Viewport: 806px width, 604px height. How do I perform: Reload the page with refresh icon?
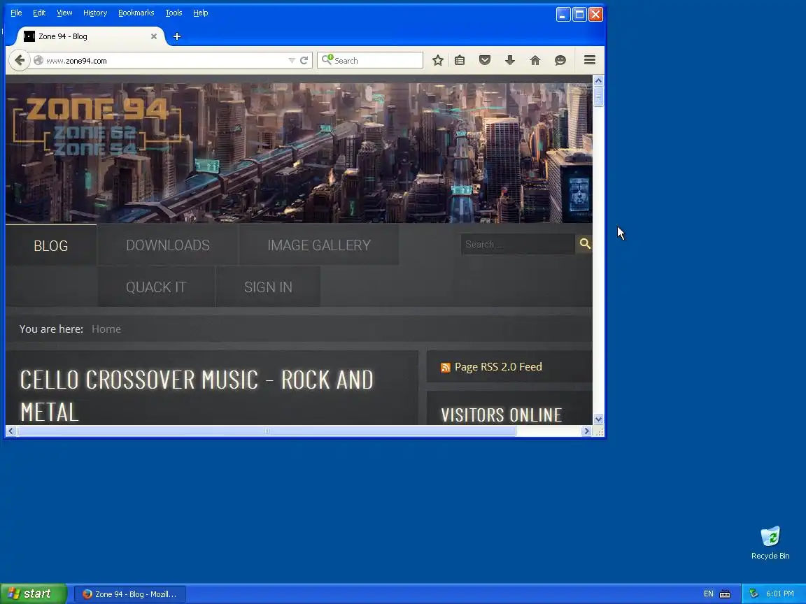[x=304, y=61]
